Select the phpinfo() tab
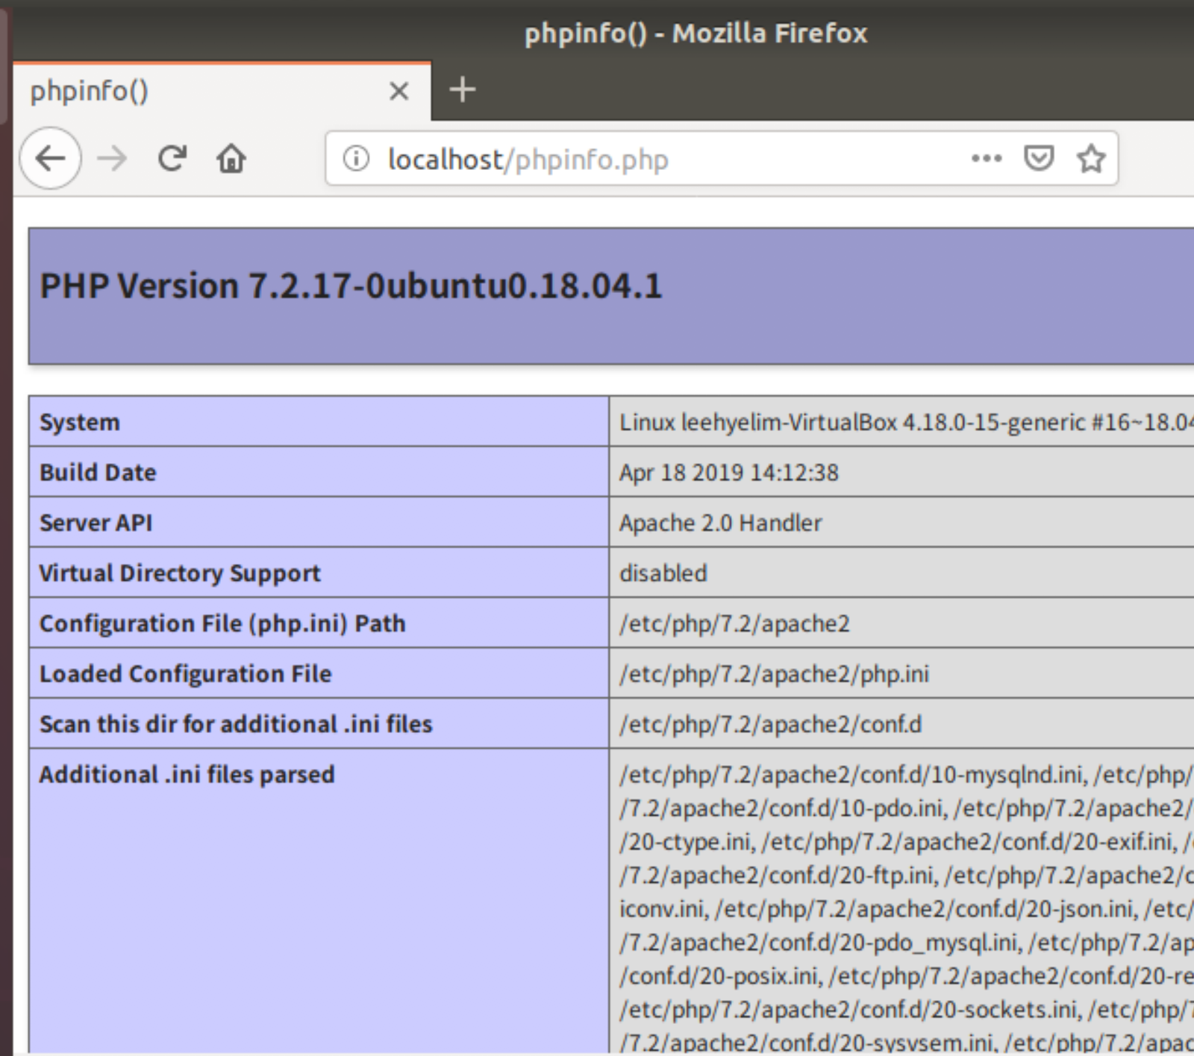The image size is (1194, 1056). [222, 91]
